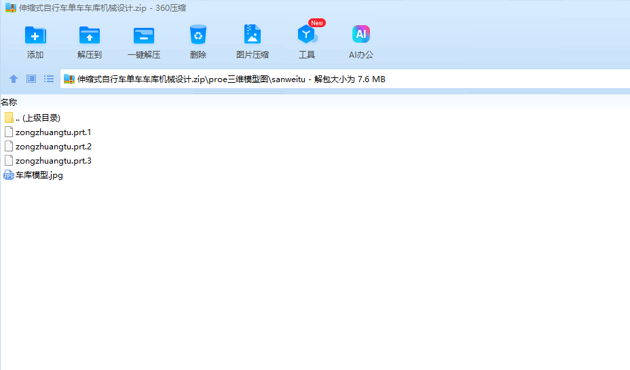Click the file icon of zongzhuangtu.prt.1
Viewport: 630px width, 370px height.
(x=9, y=132)
